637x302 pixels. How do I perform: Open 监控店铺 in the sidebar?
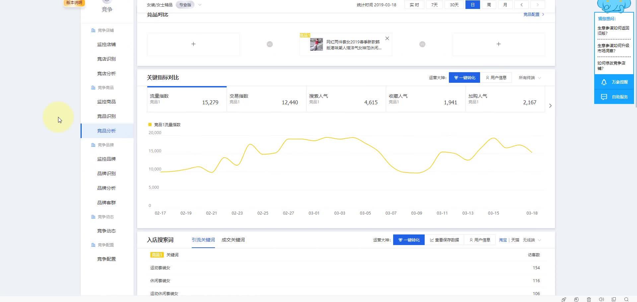coord(106,44)
